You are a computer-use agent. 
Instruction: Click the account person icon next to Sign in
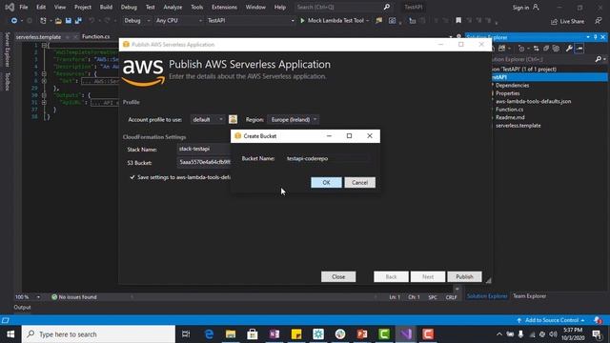click(536, 7)
